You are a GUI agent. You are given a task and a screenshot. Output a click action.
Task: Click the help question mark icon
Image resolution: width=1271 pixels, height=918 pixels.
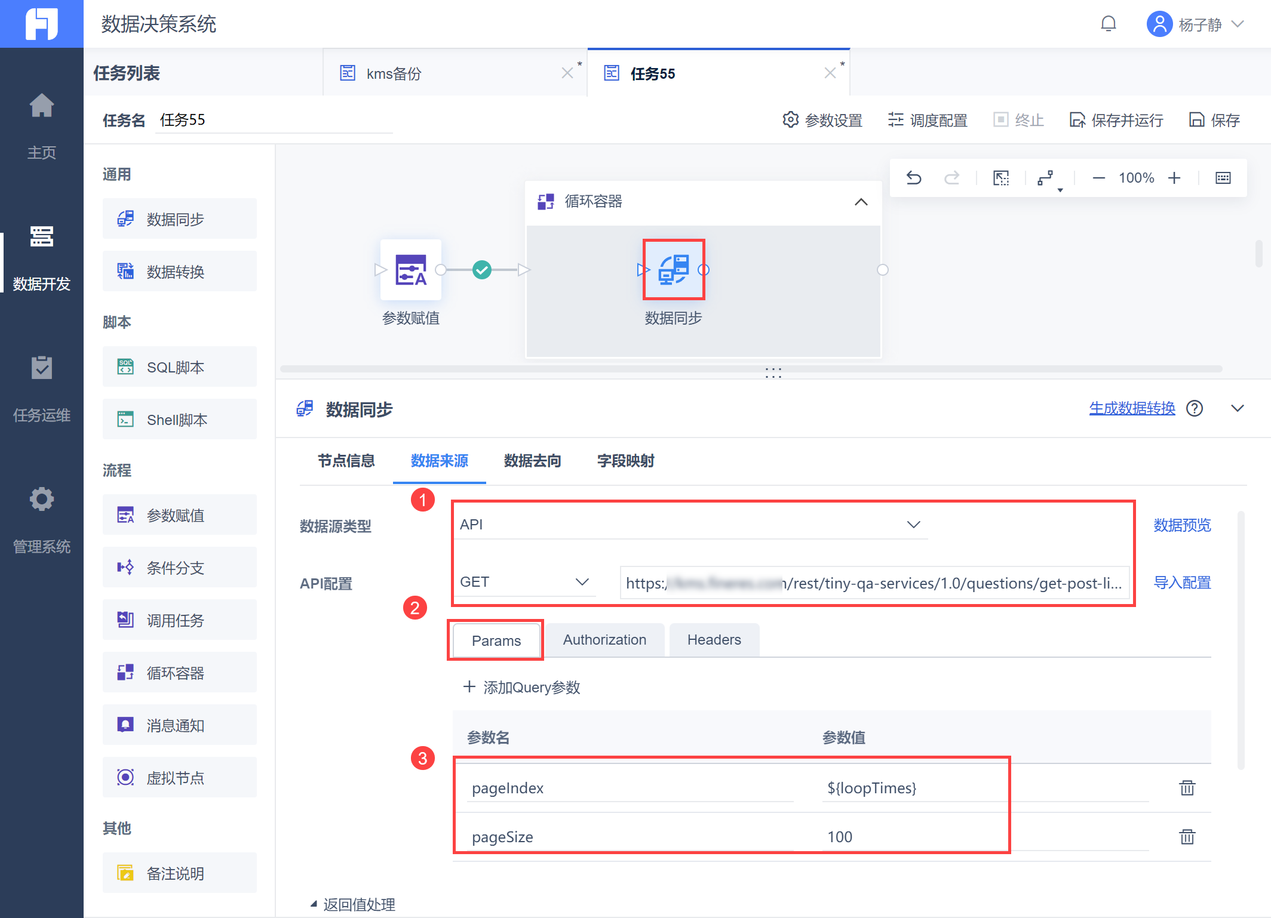(x=1195, y=409)
